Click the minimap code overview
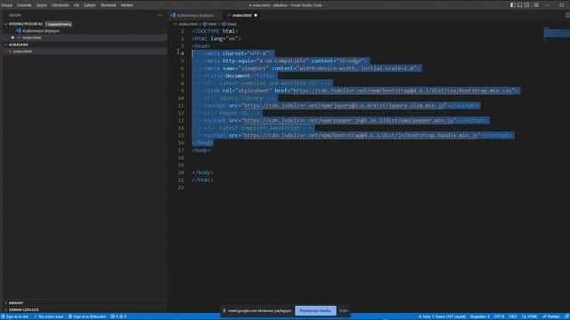570x320 pixels. 556,34
